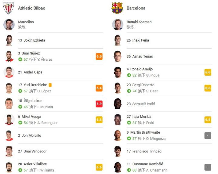Open coach Ronald Koeman's profile photo
The height and width of the screenshot is (174, 218).
(x=117, y=25)
